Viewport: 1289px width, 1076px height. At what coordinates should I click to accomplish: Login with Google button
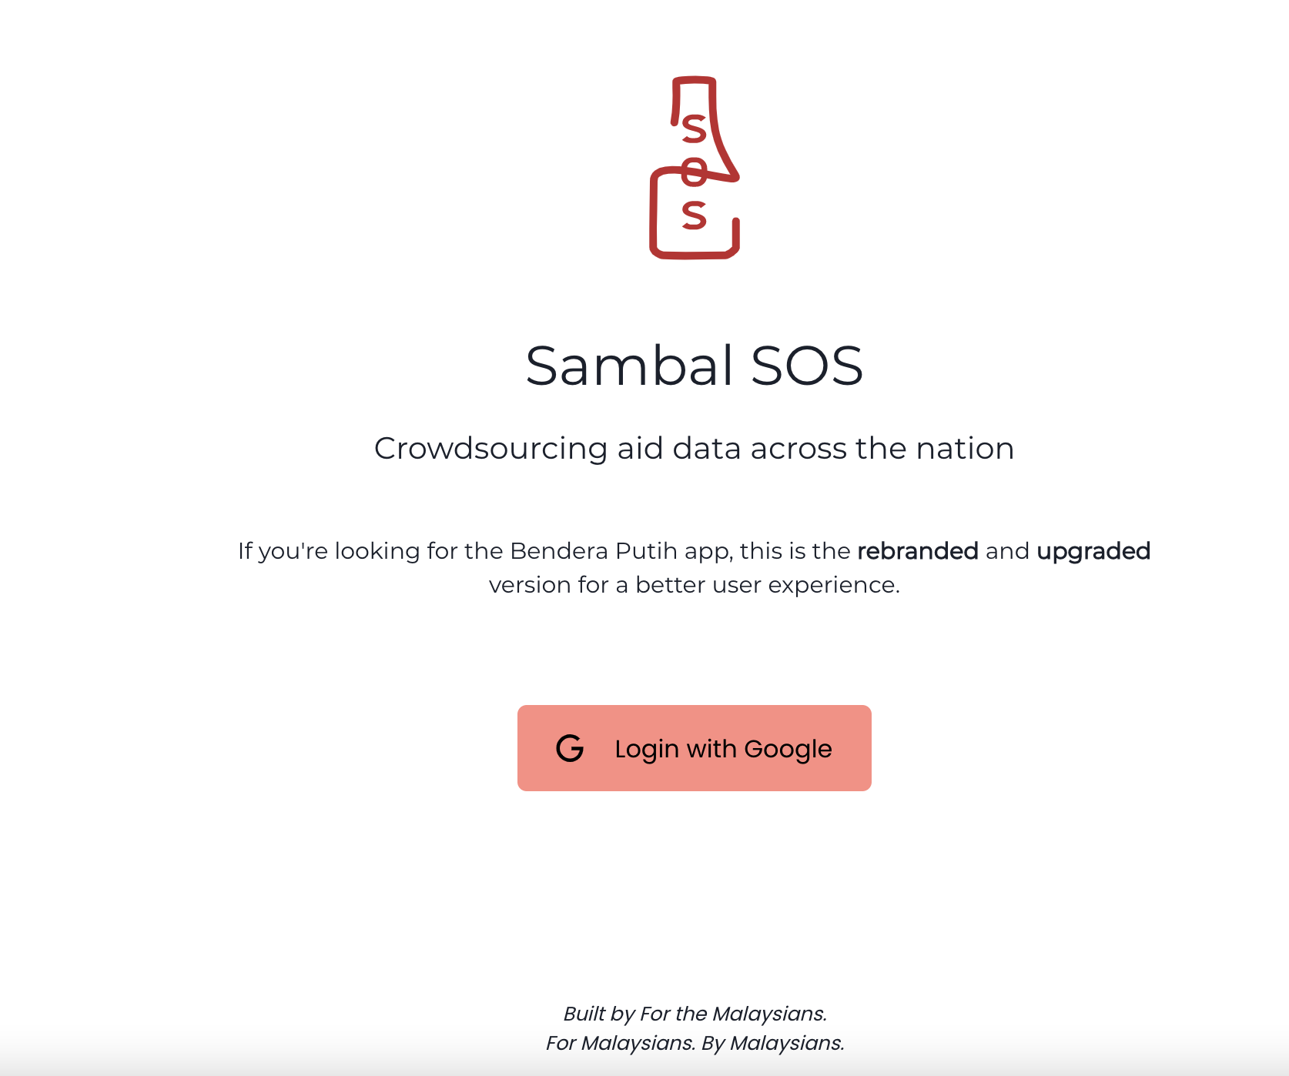coord(695,748)
